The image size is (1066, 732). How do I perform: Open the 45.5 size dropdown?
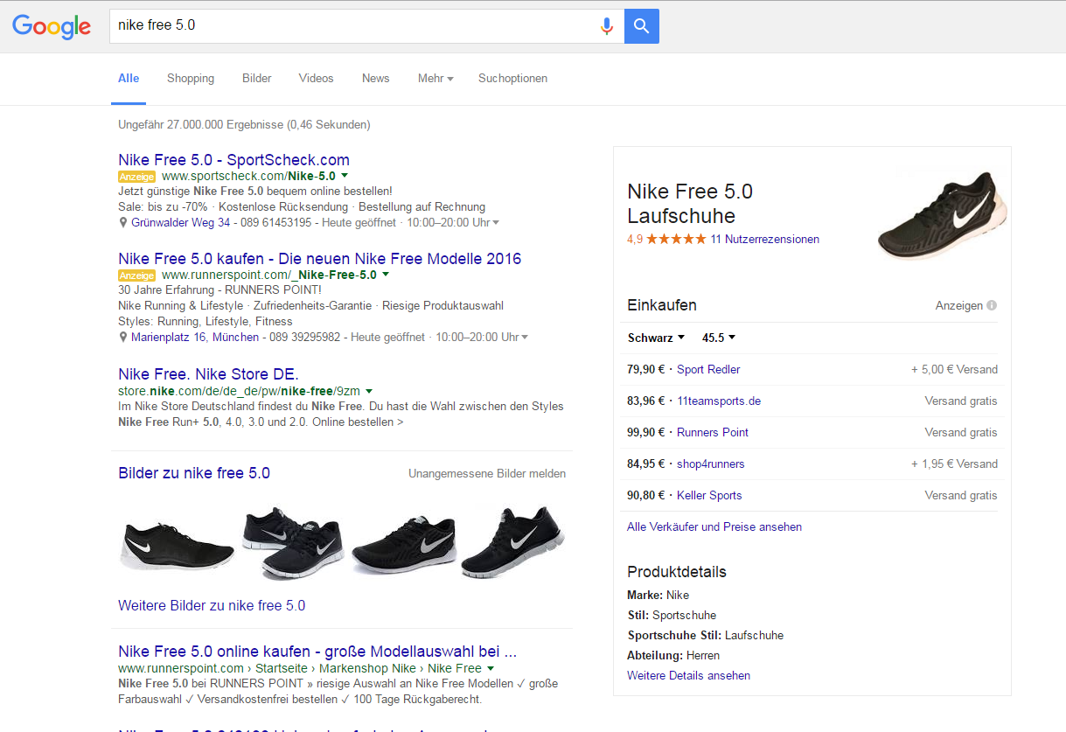(x=719, y=338)
